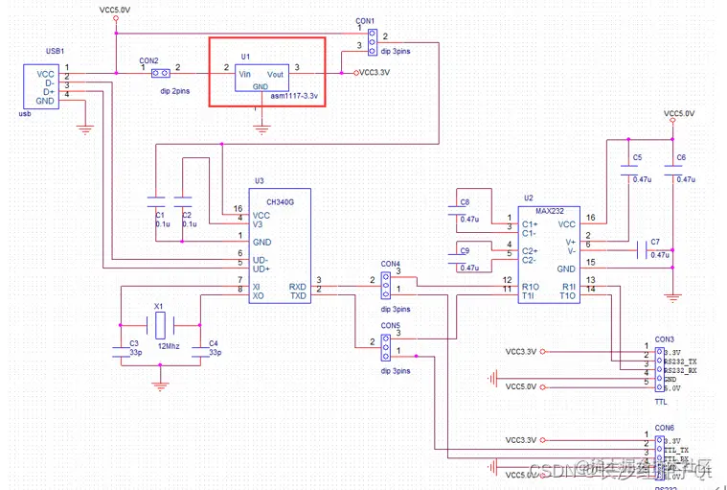Click the "Vin" pin label on U1
Image resolution: width=727 pixels, height=490 pixels.
pos(245,74)
